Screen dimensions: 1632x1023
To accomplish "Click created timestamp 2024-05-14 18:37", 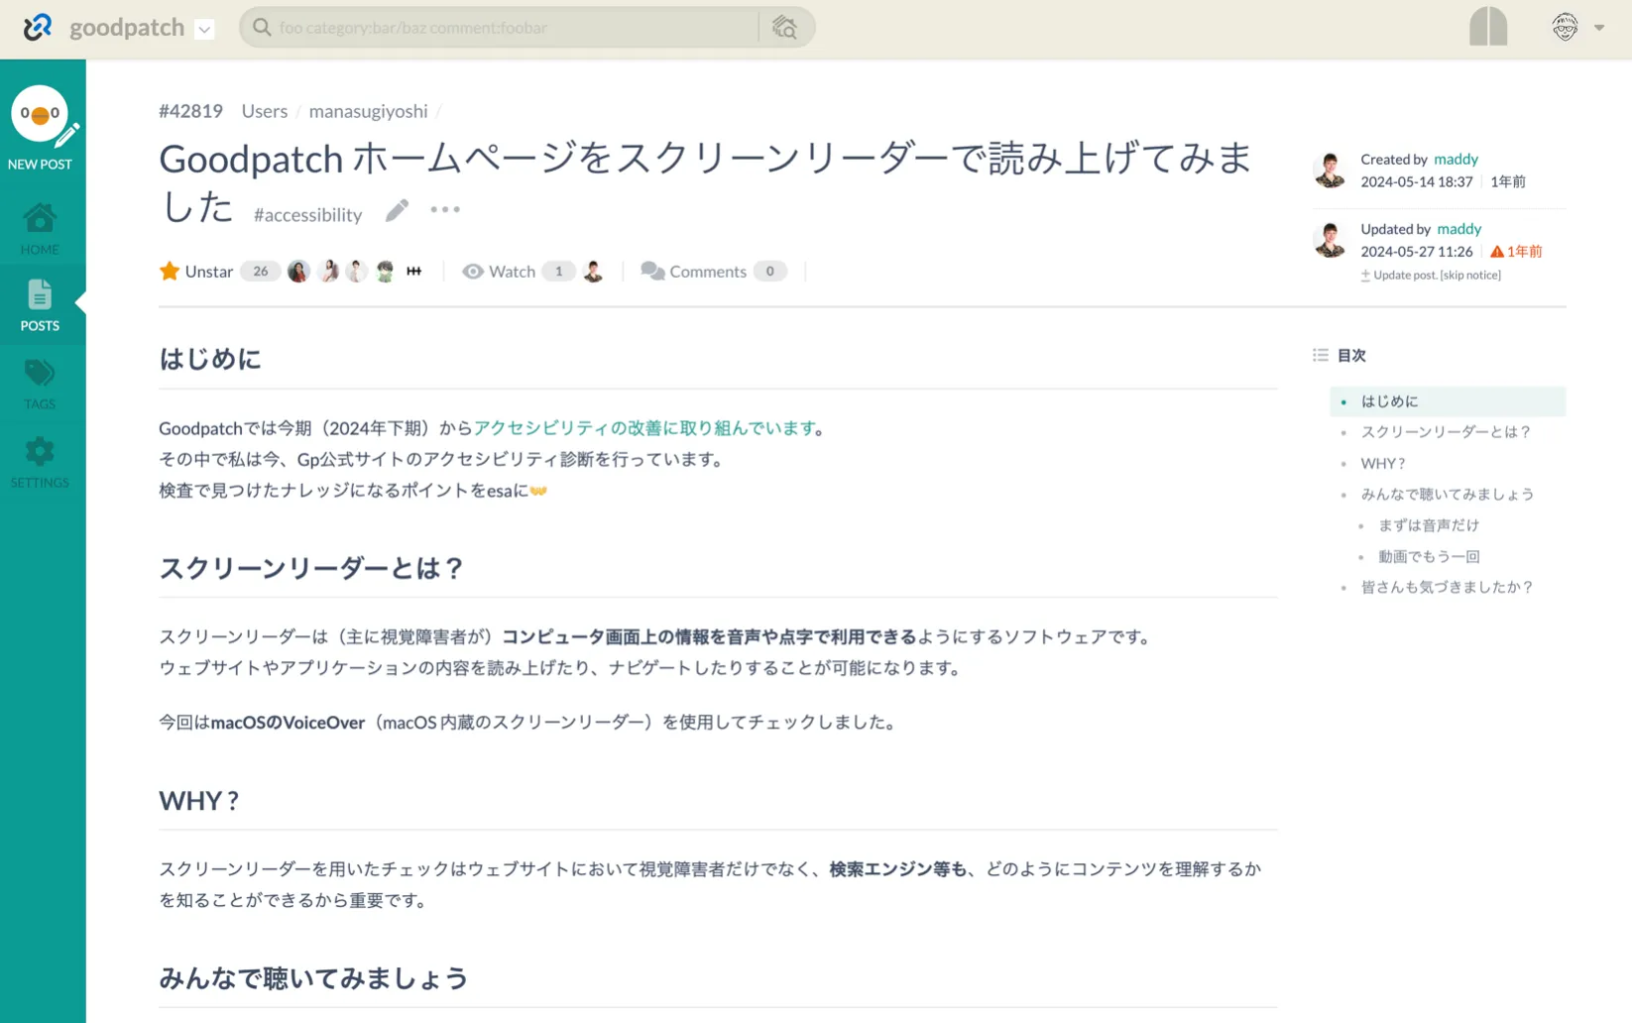I will point(1416,182).
